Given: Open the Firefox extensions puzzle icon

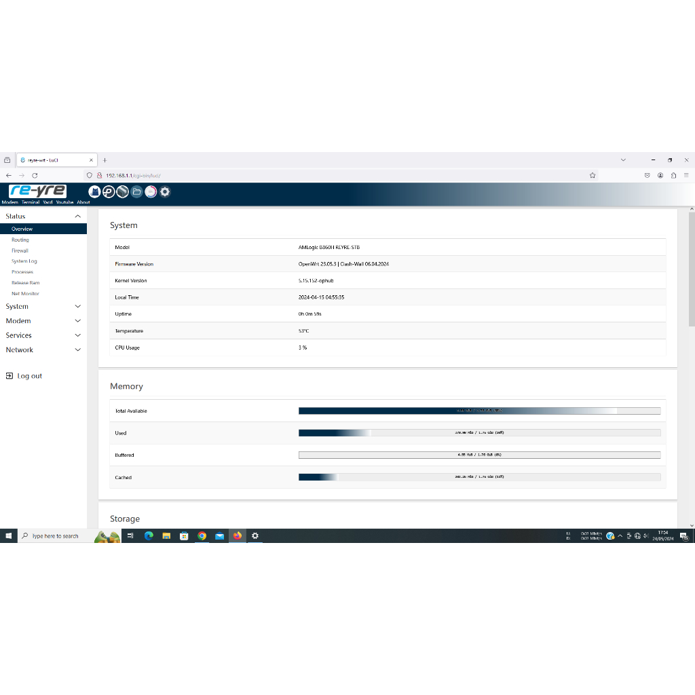Looking at the screenshot, I should pos(673,175).
